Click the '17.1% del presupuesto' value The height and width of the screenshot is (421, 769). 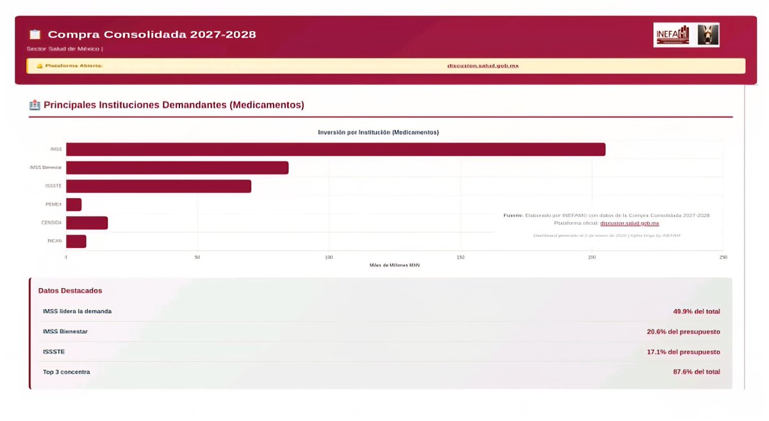(684, 352)
